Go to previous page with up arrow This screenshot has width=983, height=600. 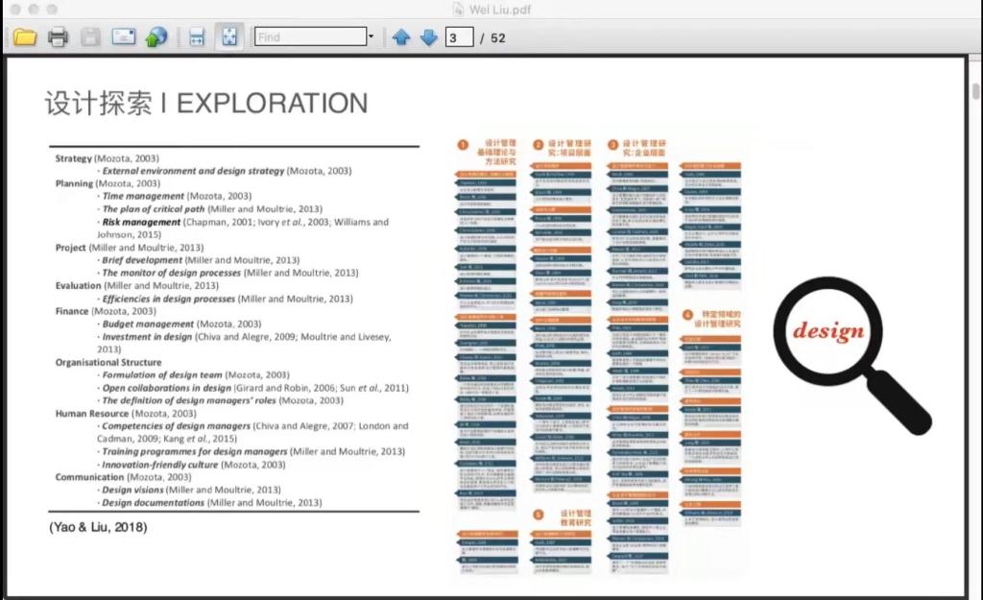401,37
